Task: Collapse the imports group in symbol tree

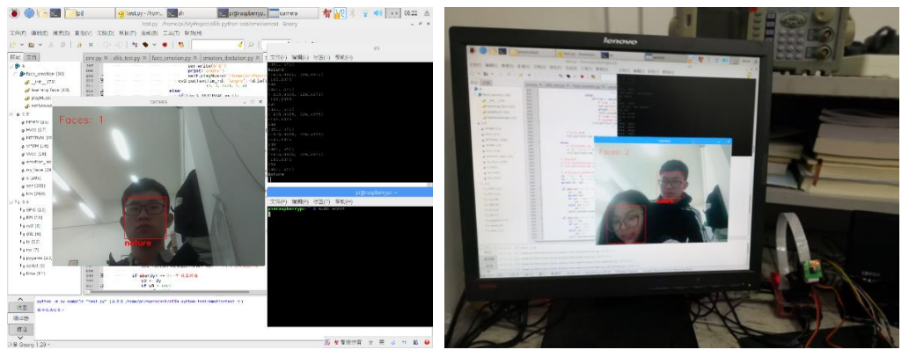Action: tap(11, 201)
